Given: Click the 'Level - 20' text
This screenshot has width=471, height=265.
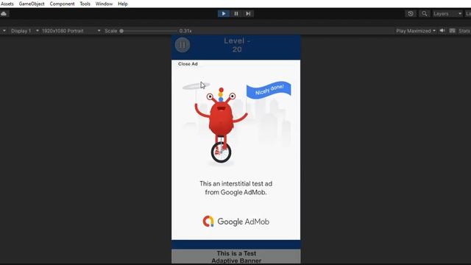Looking at the screenshot, I should (x=237, y=45).
